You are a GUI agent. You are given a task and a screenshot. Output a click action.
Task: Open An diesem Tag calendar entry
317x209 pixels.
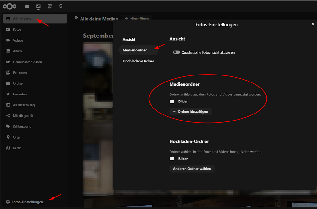point(35,105)
